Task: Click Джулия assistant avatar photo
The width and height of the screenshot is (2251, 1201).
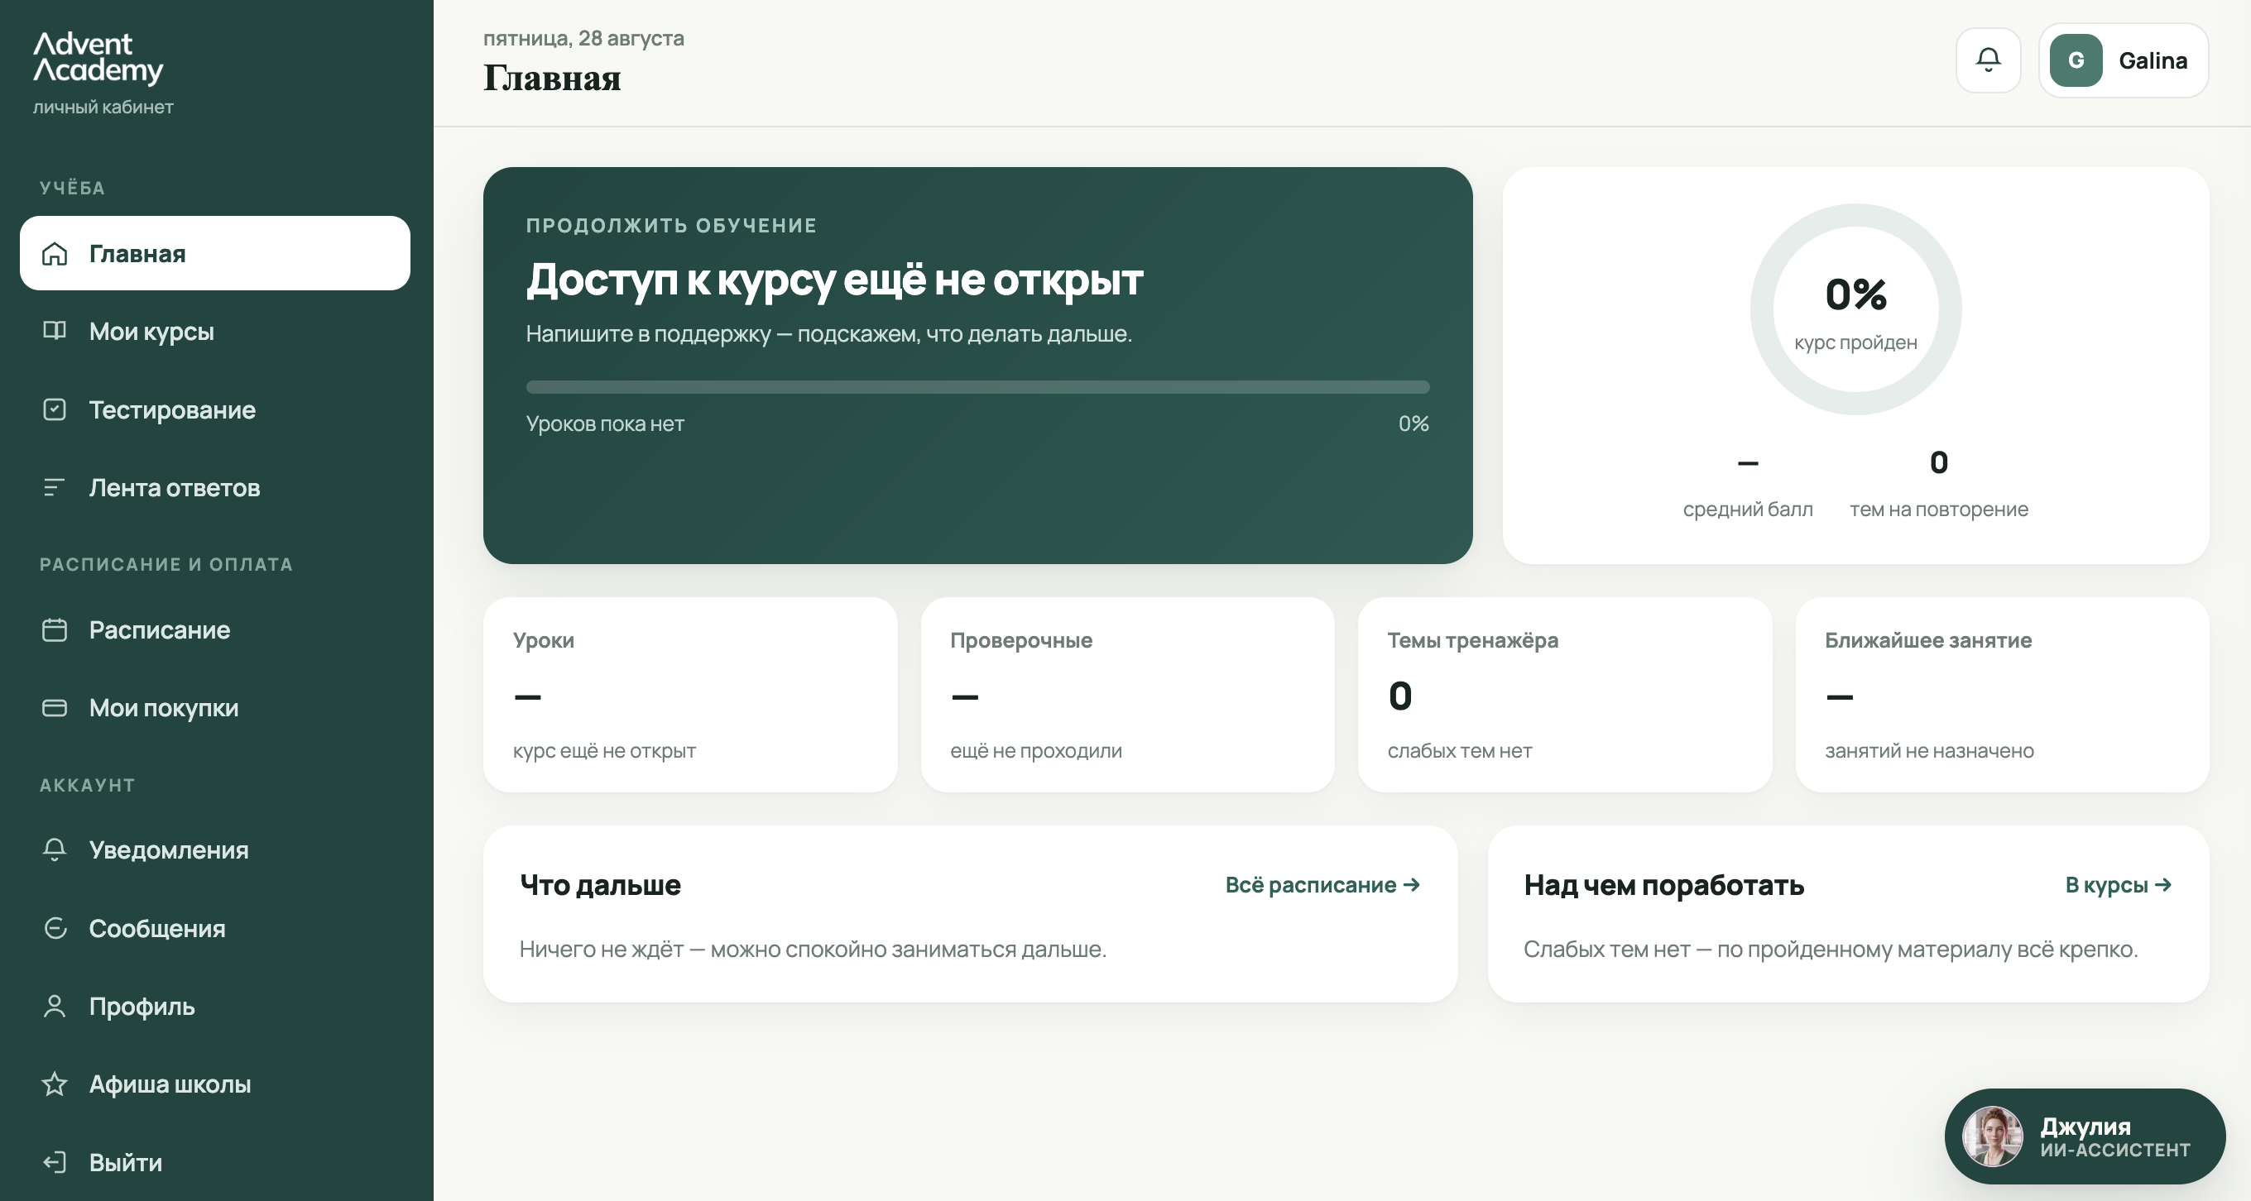Action: pos(1992,1136)
